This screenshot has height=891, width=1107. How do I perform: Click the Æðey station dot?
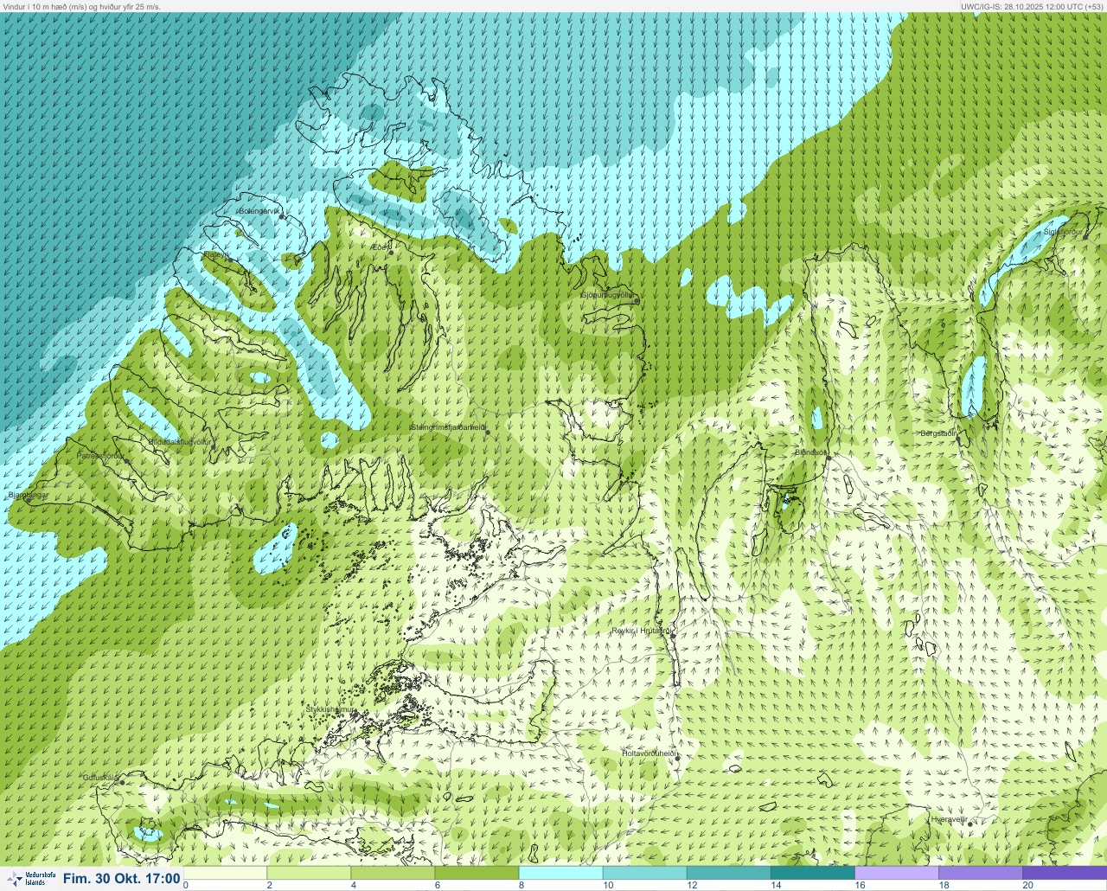point(391,253)
